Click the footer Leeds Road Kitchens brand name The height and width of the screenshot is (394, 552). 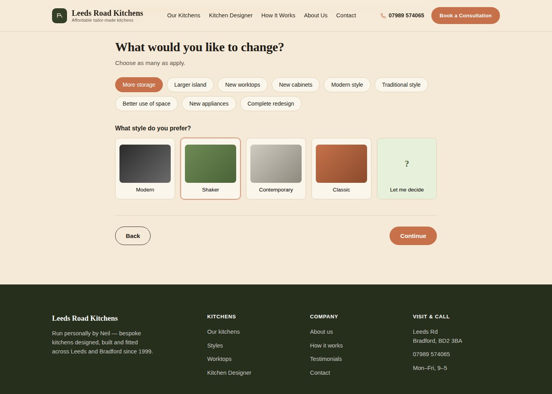point(85,318)
